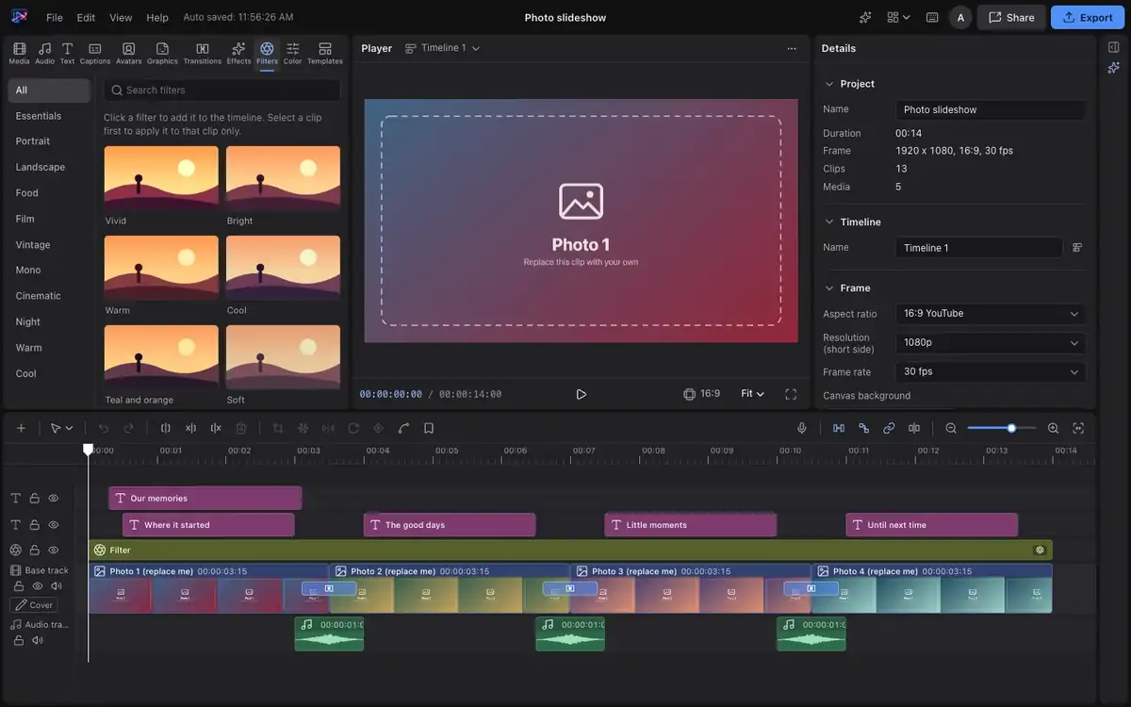Open the Templates panel
The height and width of the screenshot is (707, 1131).
pos(325,54)
